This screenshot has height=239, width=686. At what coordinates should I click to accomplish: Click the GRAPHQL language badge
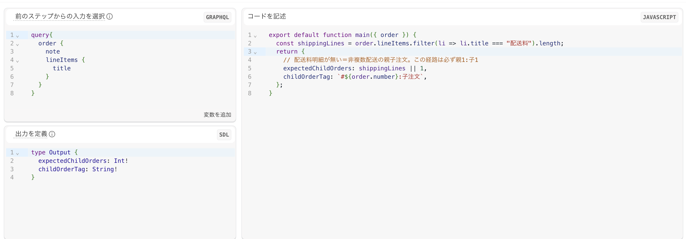pos(217,17)
